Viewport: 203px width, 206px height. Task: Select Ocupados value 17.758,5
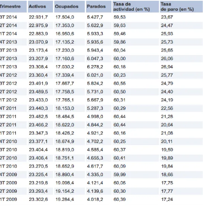pos(65,92)
